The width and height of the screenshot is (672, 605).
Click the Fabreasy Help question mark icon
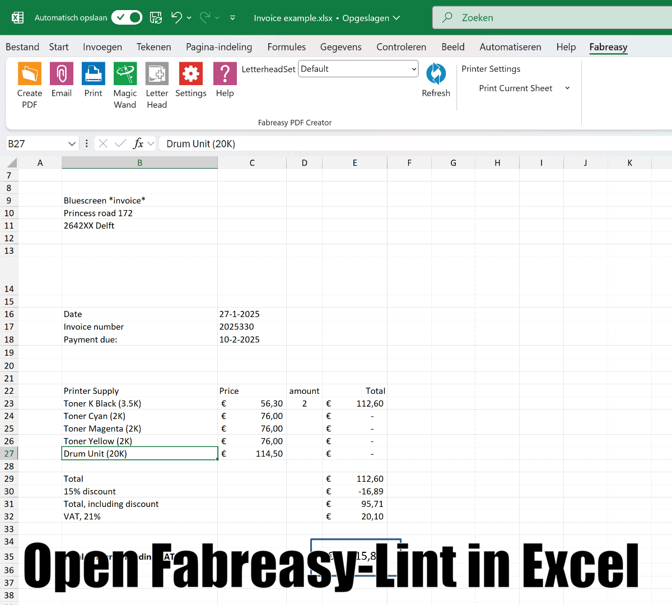point(225,73)
